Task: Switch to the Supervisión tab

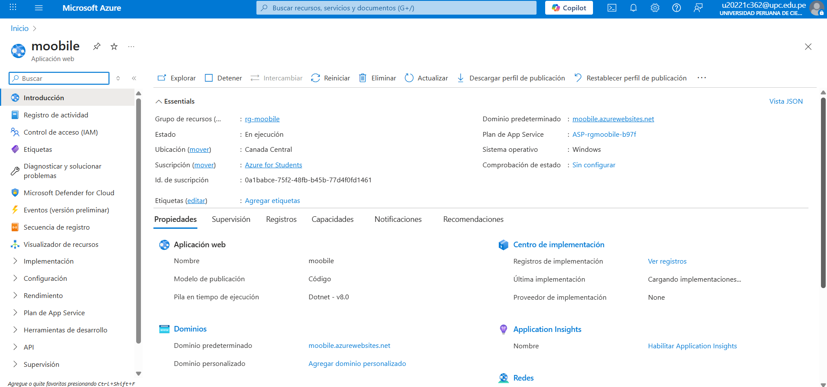Action: (231, 219)
